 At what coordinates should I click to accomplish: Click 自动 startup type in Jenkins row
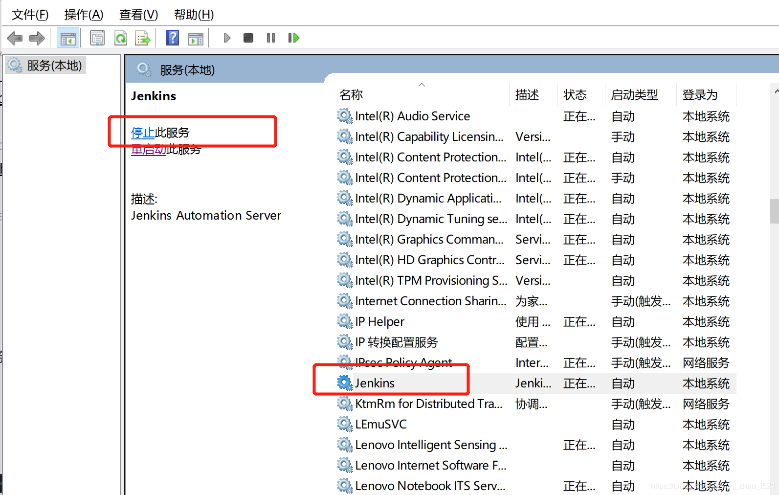tap(623, 383)
